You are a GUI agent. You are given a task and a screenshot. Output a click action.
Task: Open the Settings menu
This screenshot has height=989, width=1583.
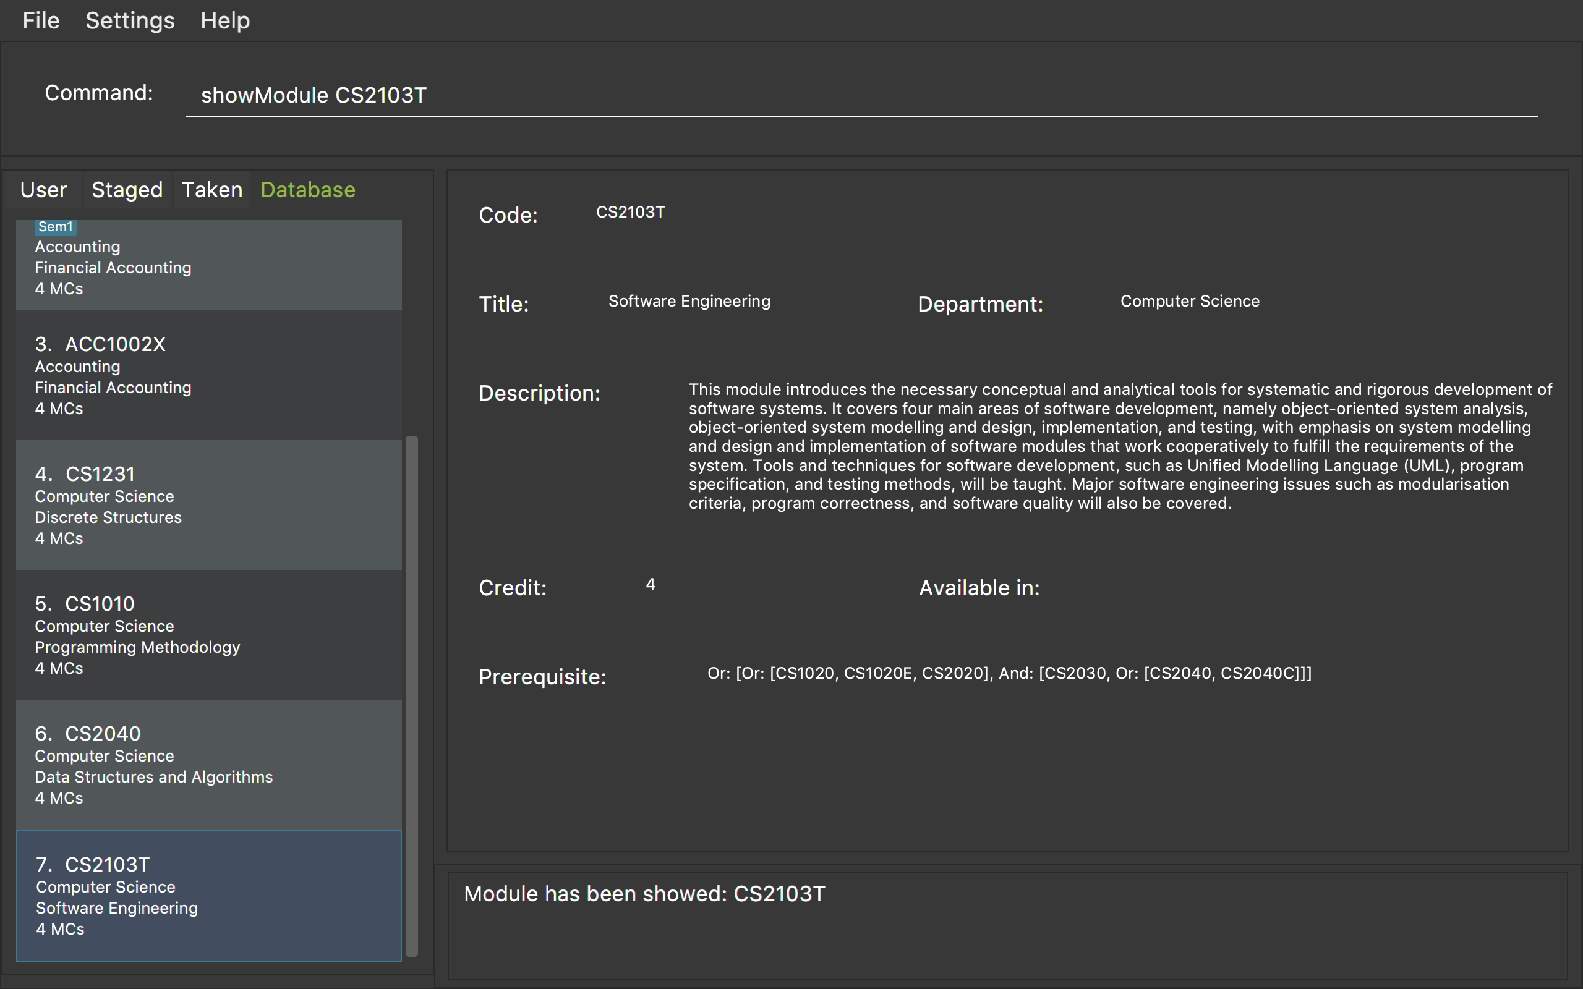(130, 20)
